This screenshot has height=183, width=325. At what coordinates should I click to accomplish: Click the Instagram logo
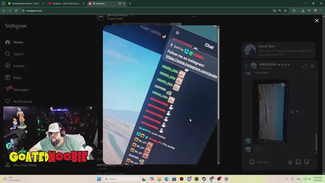click(16, 26)
